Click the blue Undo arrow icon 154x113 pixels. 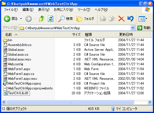[x=130, y=19]
